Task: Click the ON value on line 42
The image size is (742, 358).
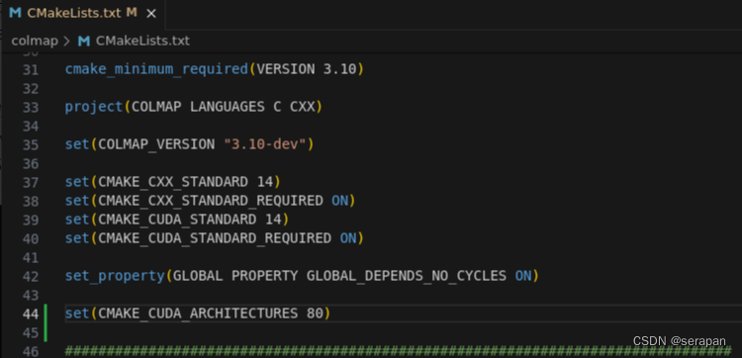Action: click(x=523, y=276)
